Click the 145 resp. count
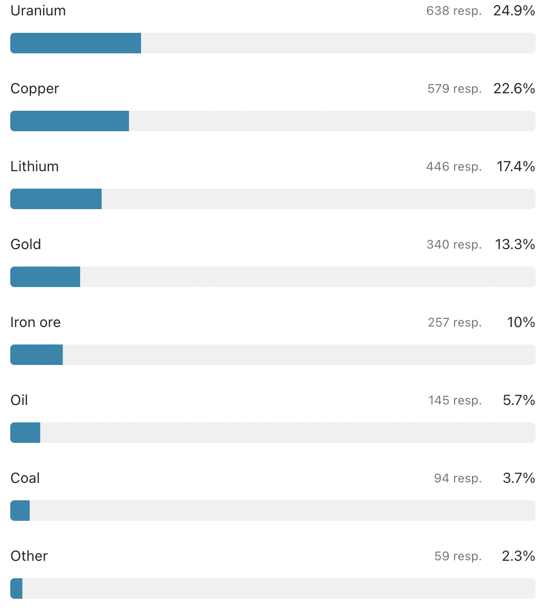 point(455,400)
